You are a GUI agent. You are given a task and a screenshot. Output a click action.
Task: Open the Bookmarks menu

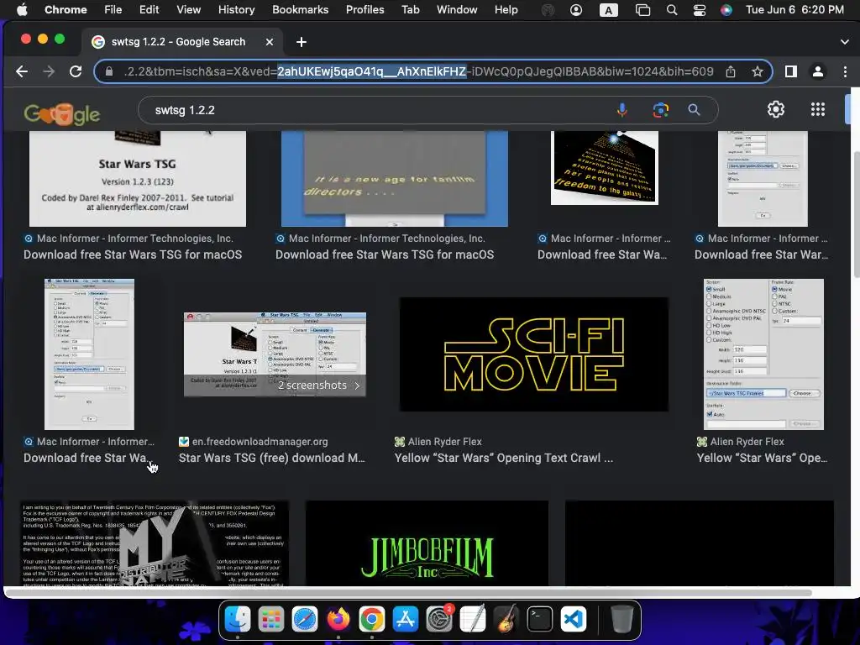click(x=300, y=10)
